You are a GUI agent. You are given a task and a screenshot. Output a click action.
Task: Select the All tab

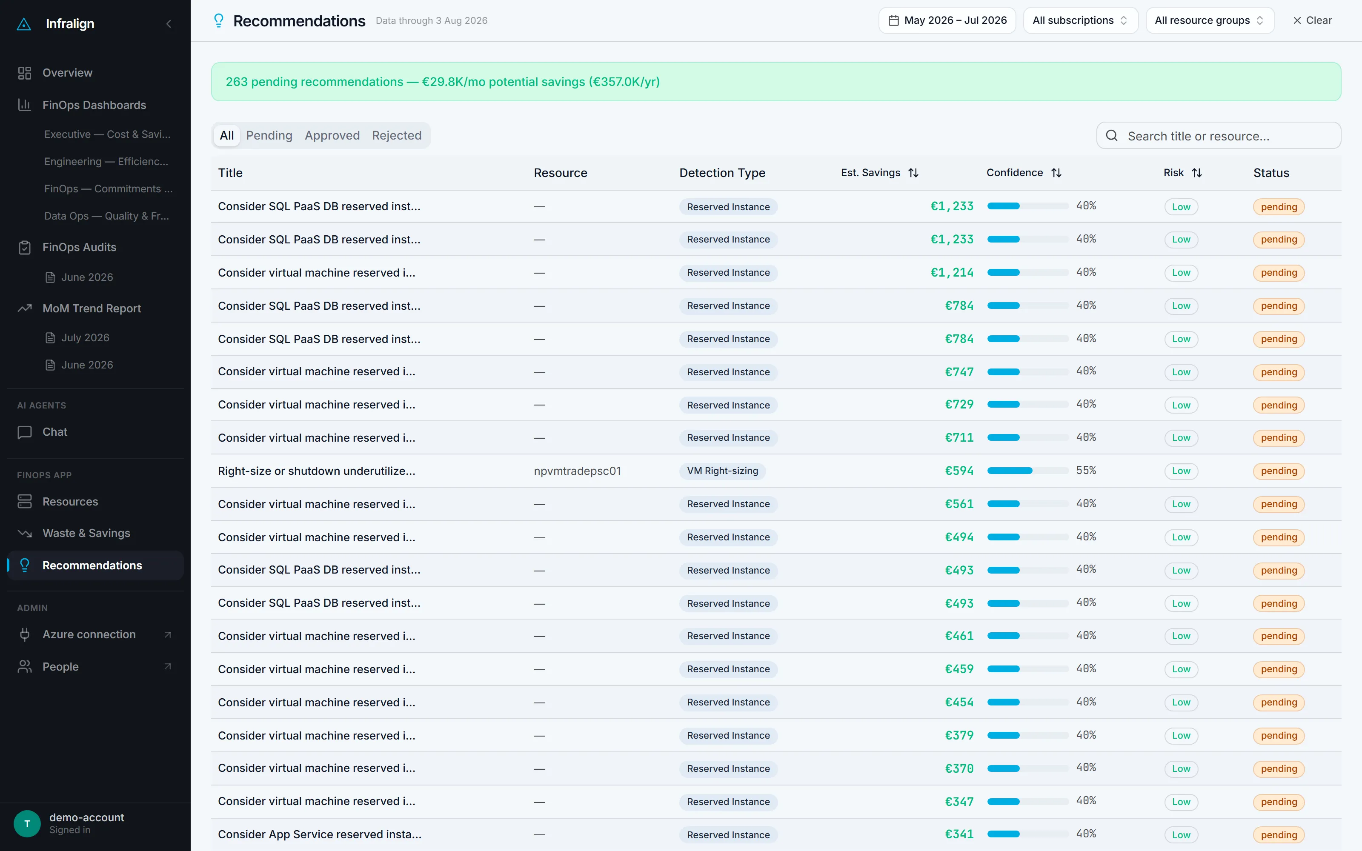pos(227,135)
